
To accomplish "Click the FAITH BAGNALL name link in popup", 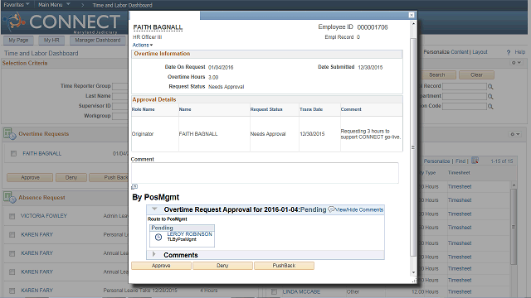I will click(x=158, y=27).
